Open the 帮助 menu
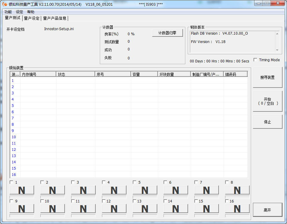The image size is (287, 224). [30, 12]
